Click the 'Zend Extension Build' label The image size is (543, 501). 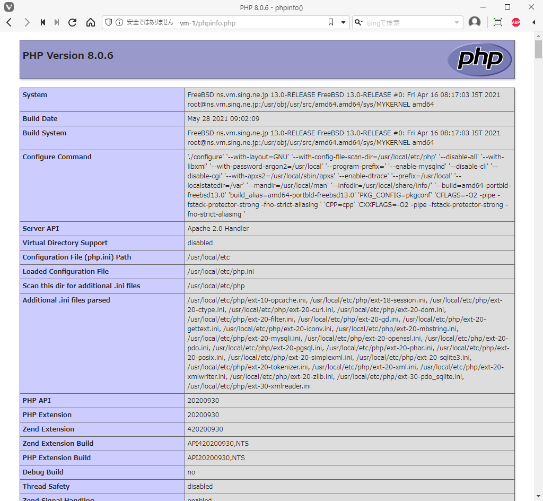tap(58, 444)
